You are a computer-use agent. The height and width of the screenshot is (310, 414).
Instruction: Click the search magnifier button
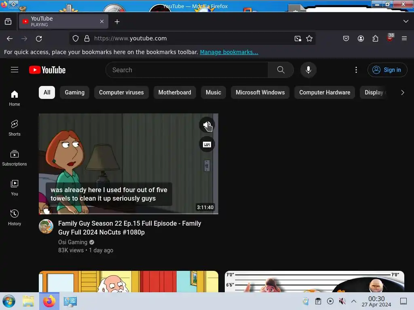[x=281, y=70]
